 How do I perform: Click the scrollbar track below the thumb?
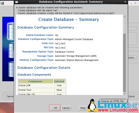click(x=125, y=63)
